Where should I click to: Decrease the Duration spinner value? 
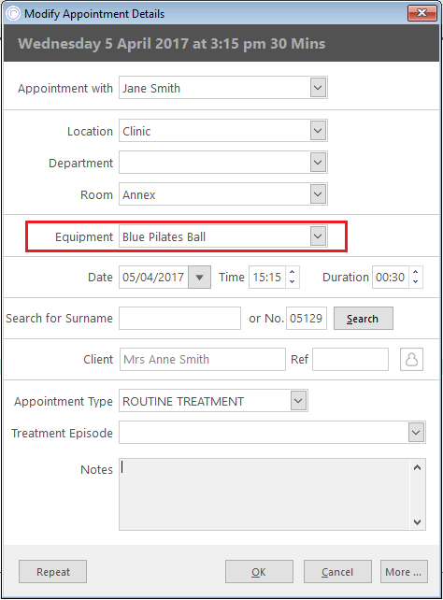click(x=416, y=282)
